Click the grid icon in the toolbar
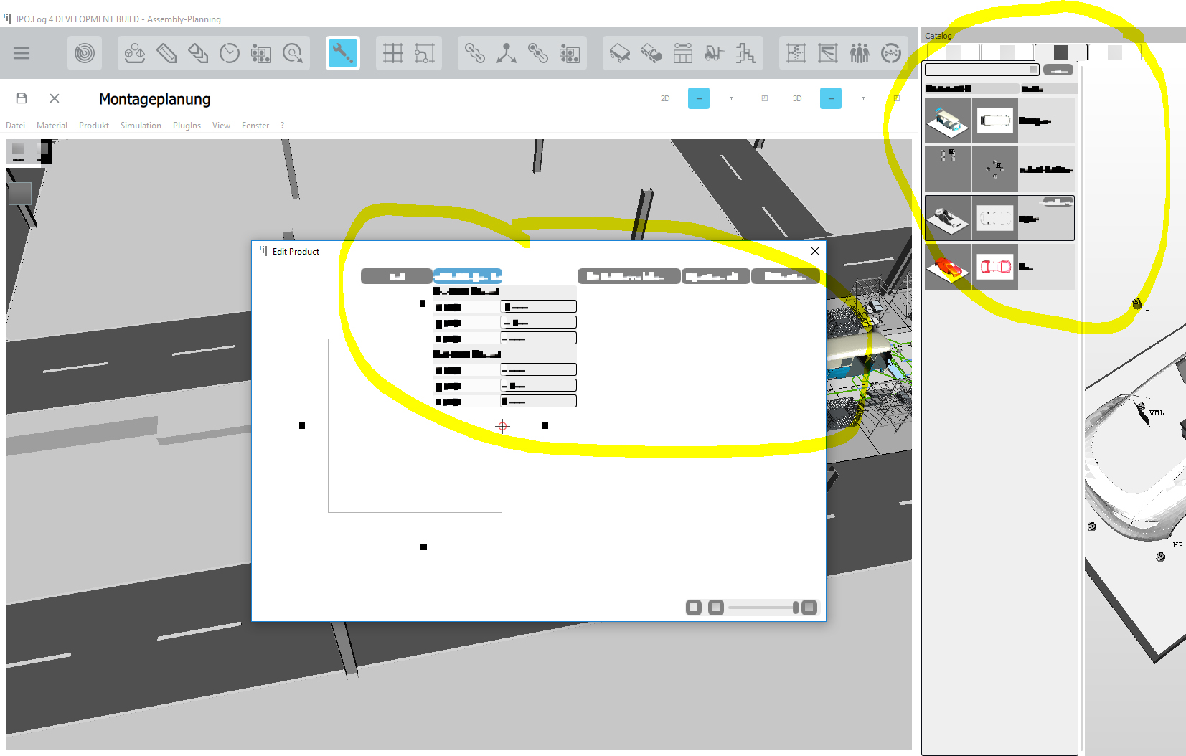1186x756 pixels. point(392,53)
